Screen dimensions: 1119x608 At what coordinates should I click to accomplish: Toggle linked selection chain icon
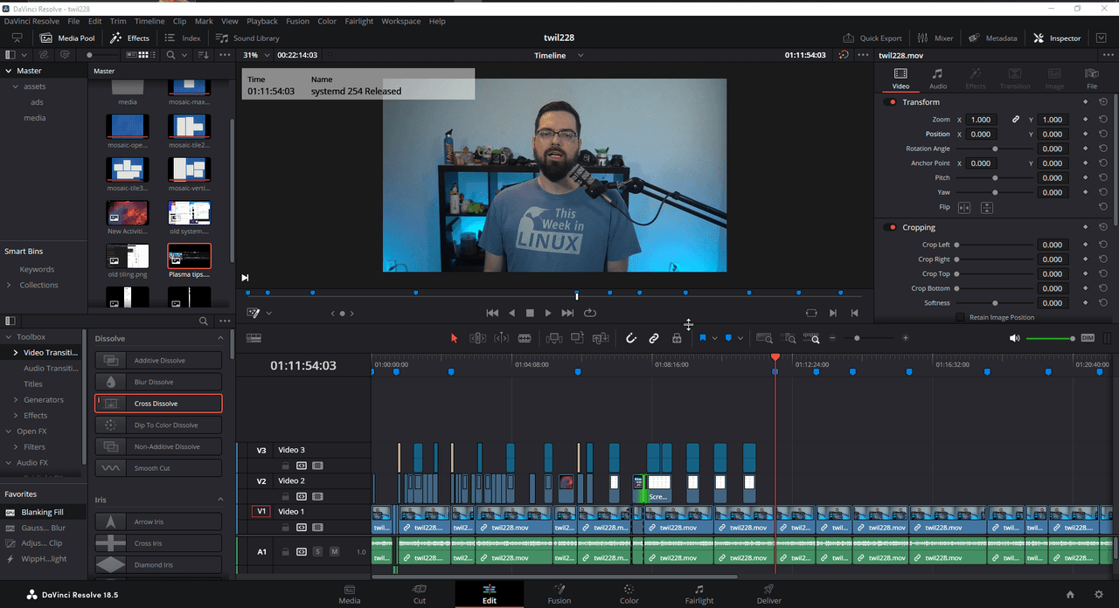tap(653, 338)
